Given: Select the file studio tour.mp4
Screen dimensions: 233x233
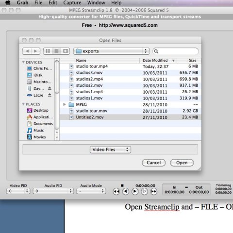Looking at the screenshot, I should [131, 67].
